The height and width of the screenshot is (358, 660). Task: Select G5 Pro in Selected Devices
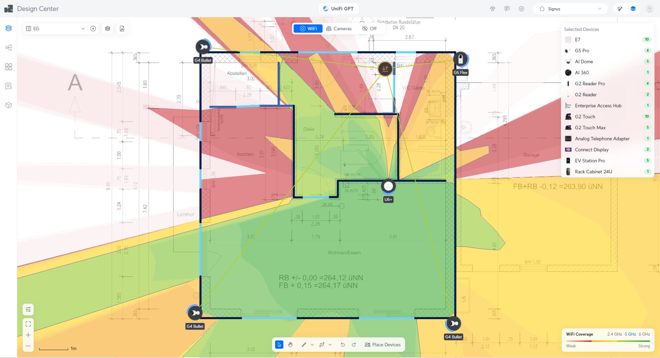(608, 51)
